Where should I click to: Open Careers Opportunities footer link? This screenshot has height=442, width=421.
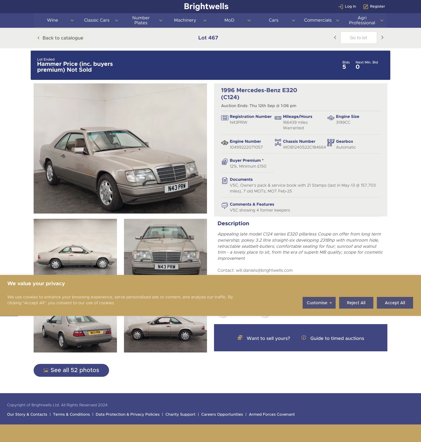click(222, 415)
